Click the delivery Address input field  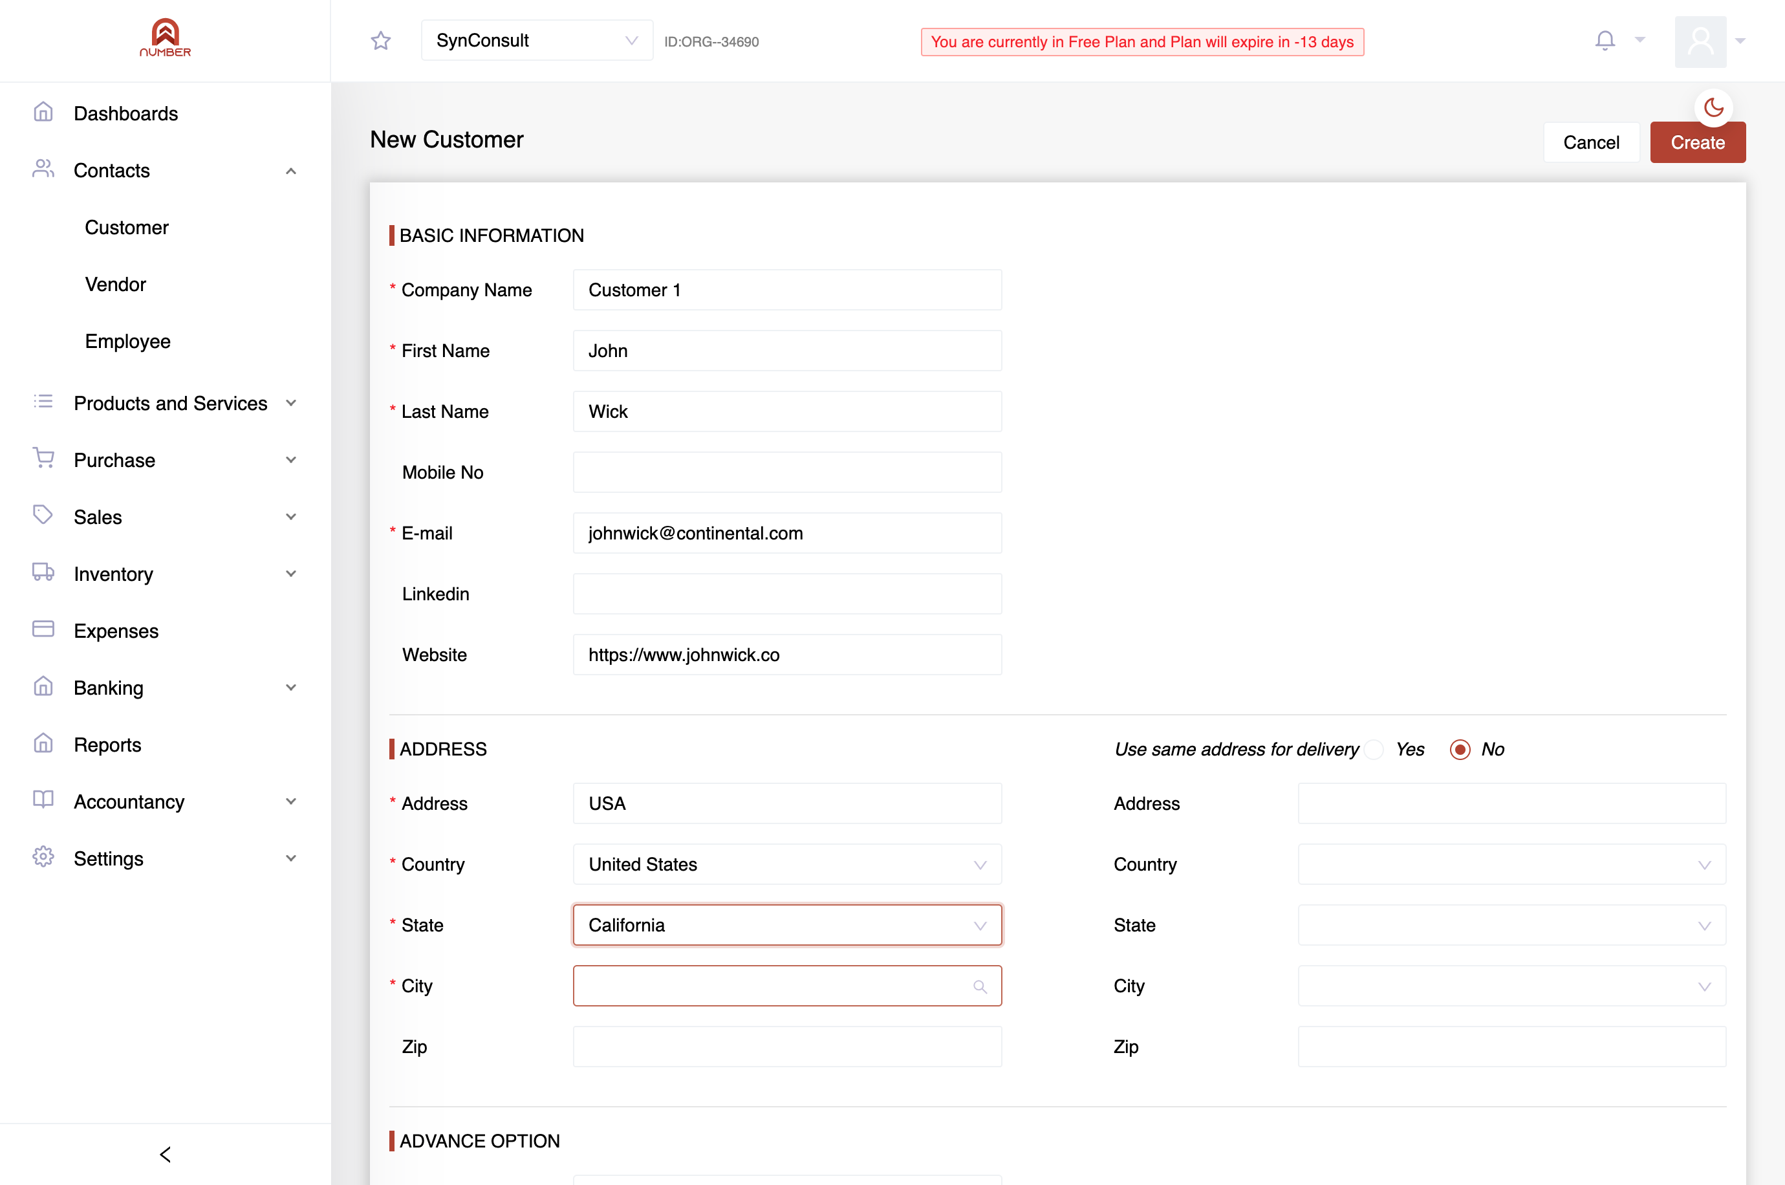(1511, 803)
